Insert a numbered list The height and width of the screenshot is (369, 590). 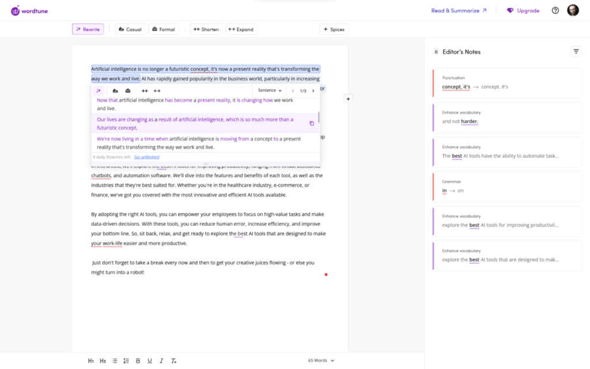click(126, 361)
